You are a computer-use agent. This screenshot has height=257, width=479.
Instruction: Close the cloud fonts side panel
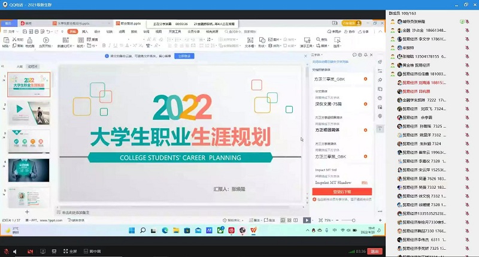[x=371, y=55]
